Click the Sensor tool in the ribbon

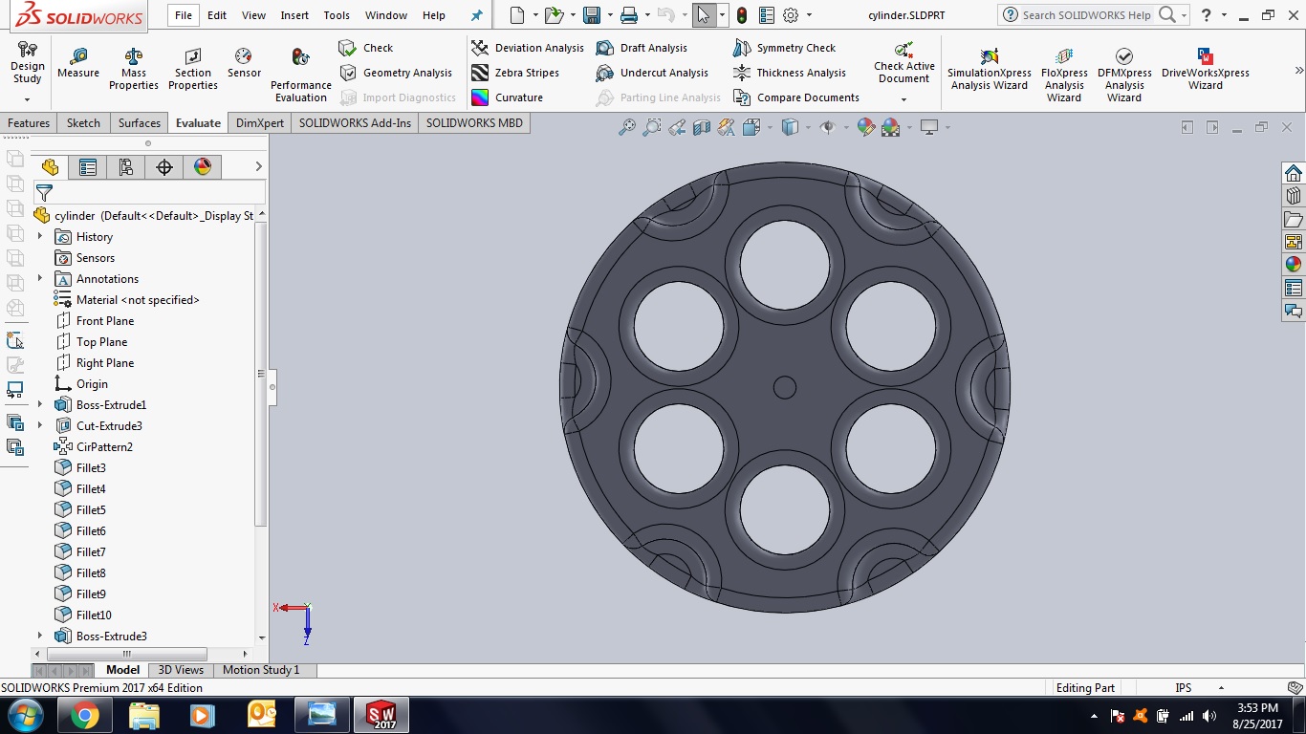tap(244, 64)
